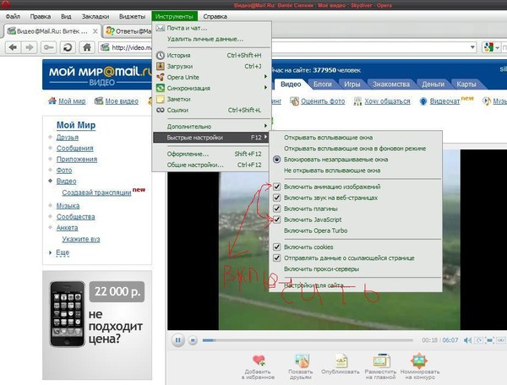Toggle the player fullscreen icon

pos(490,340)
